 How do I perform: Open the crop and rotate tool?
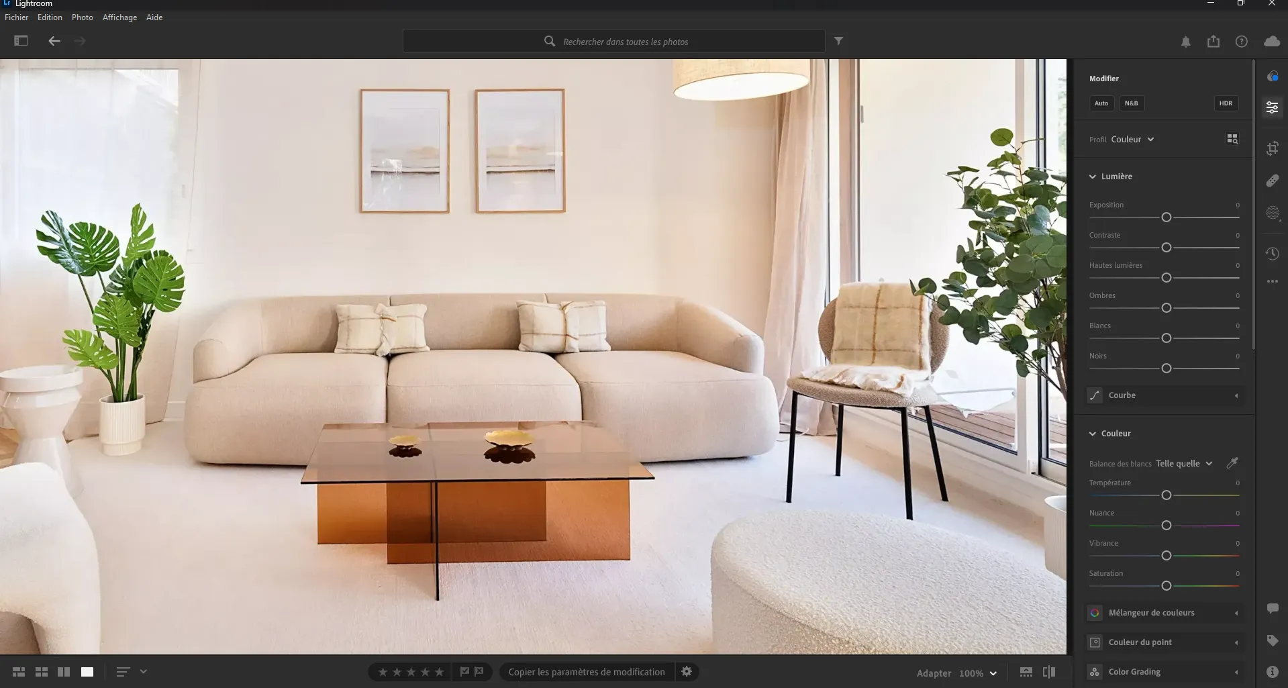tap(1272, 148)
